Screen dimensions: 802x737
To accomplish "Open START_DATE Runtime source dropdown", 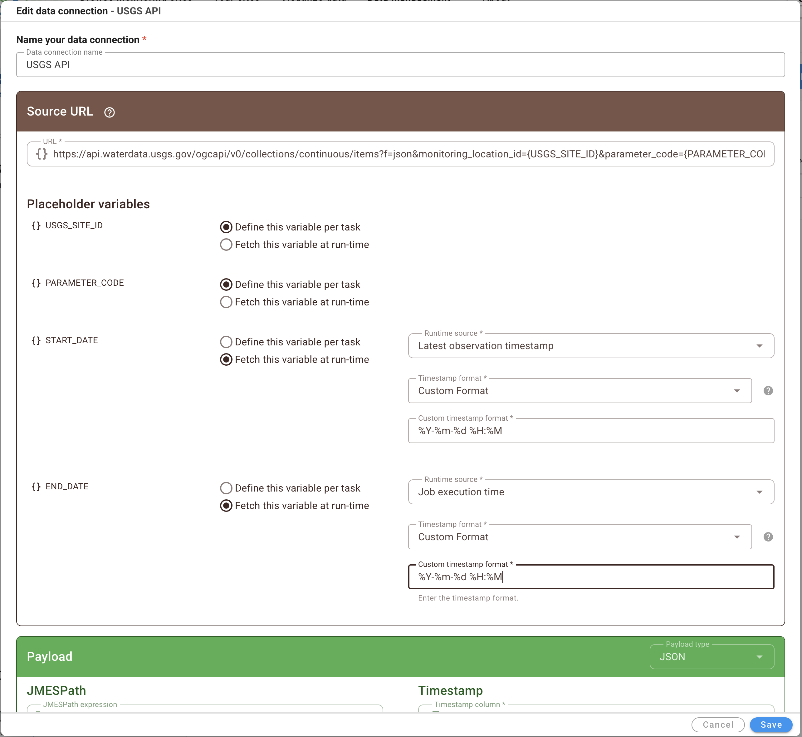I will click(x=591, y=346).
